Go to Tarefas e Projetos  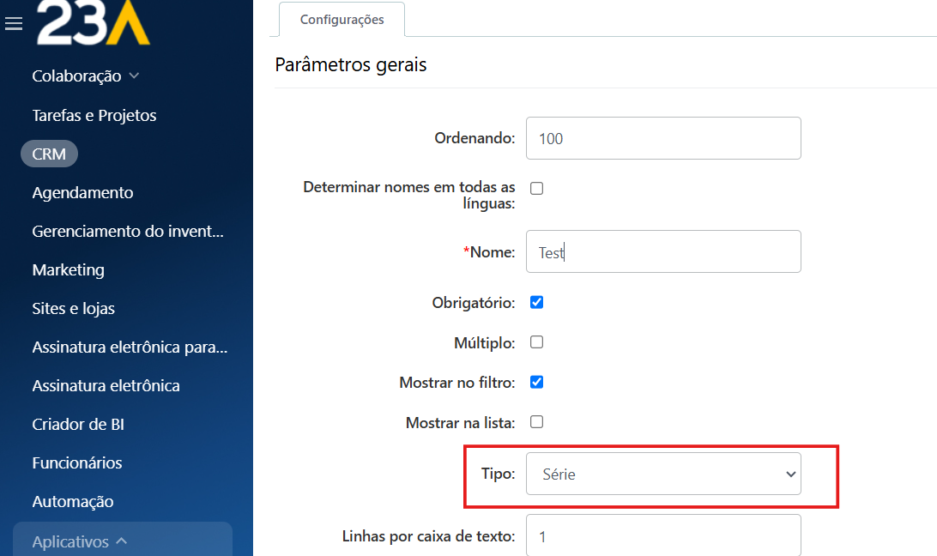[94, 115]
